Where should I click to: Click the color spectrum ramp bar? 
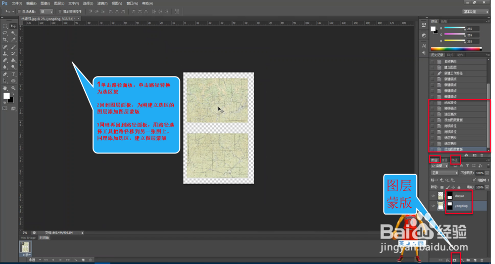tap(456, 49)
